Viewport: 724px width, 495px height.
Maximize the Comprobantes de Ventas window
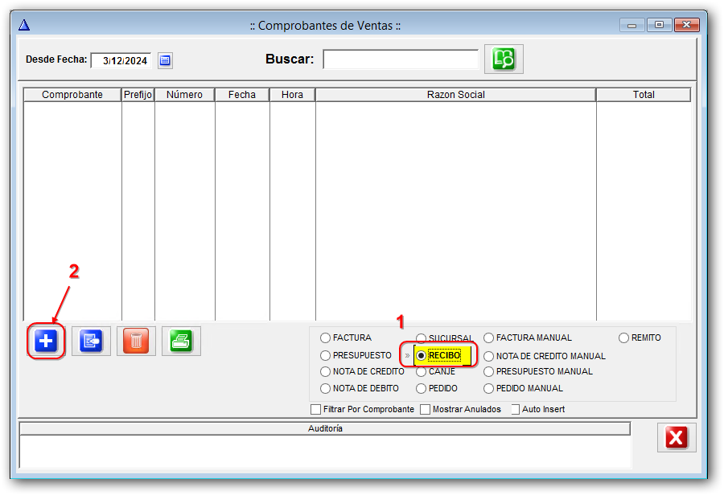[659, 25]
